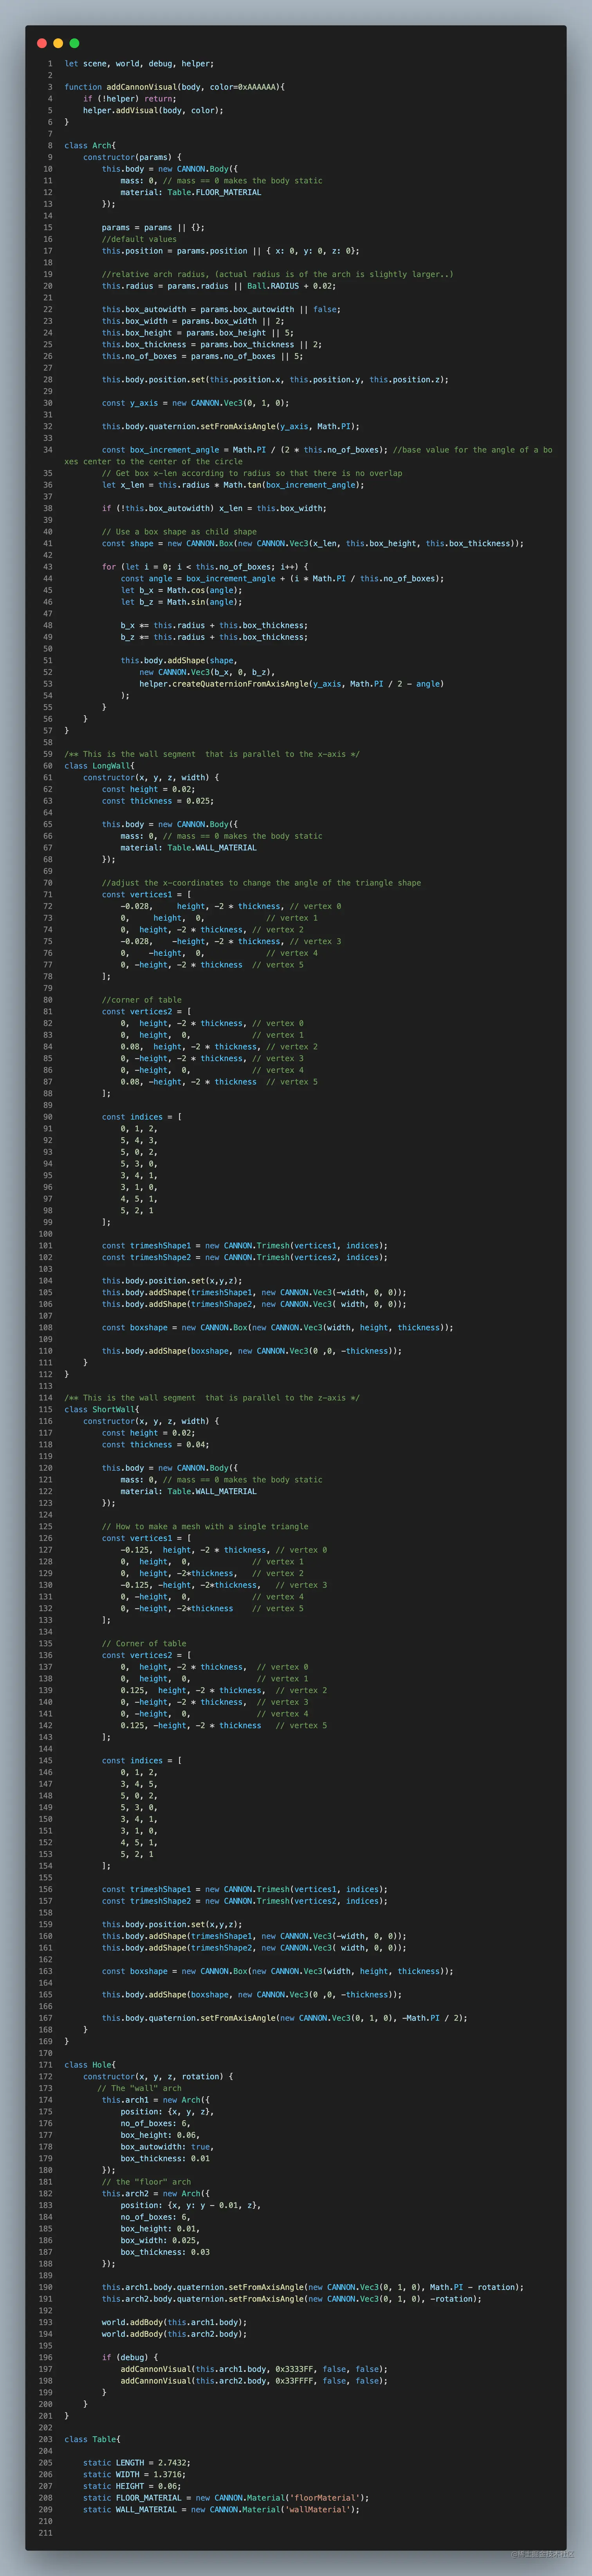The height and width of the screenshot is (2576, 592).
Task: Click the 'class Arch{' line
Action: (90, 146)
